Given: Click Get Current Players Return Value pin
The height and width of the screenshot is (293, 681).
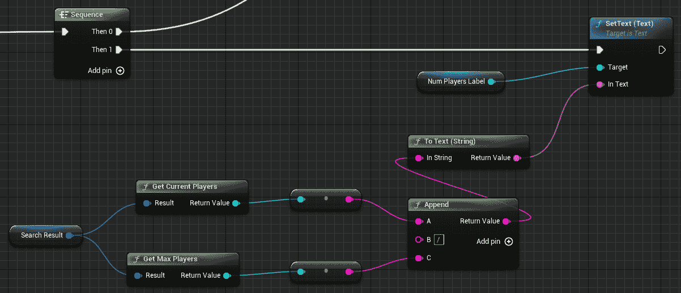Looking at the screenshot, I should 235,203.
